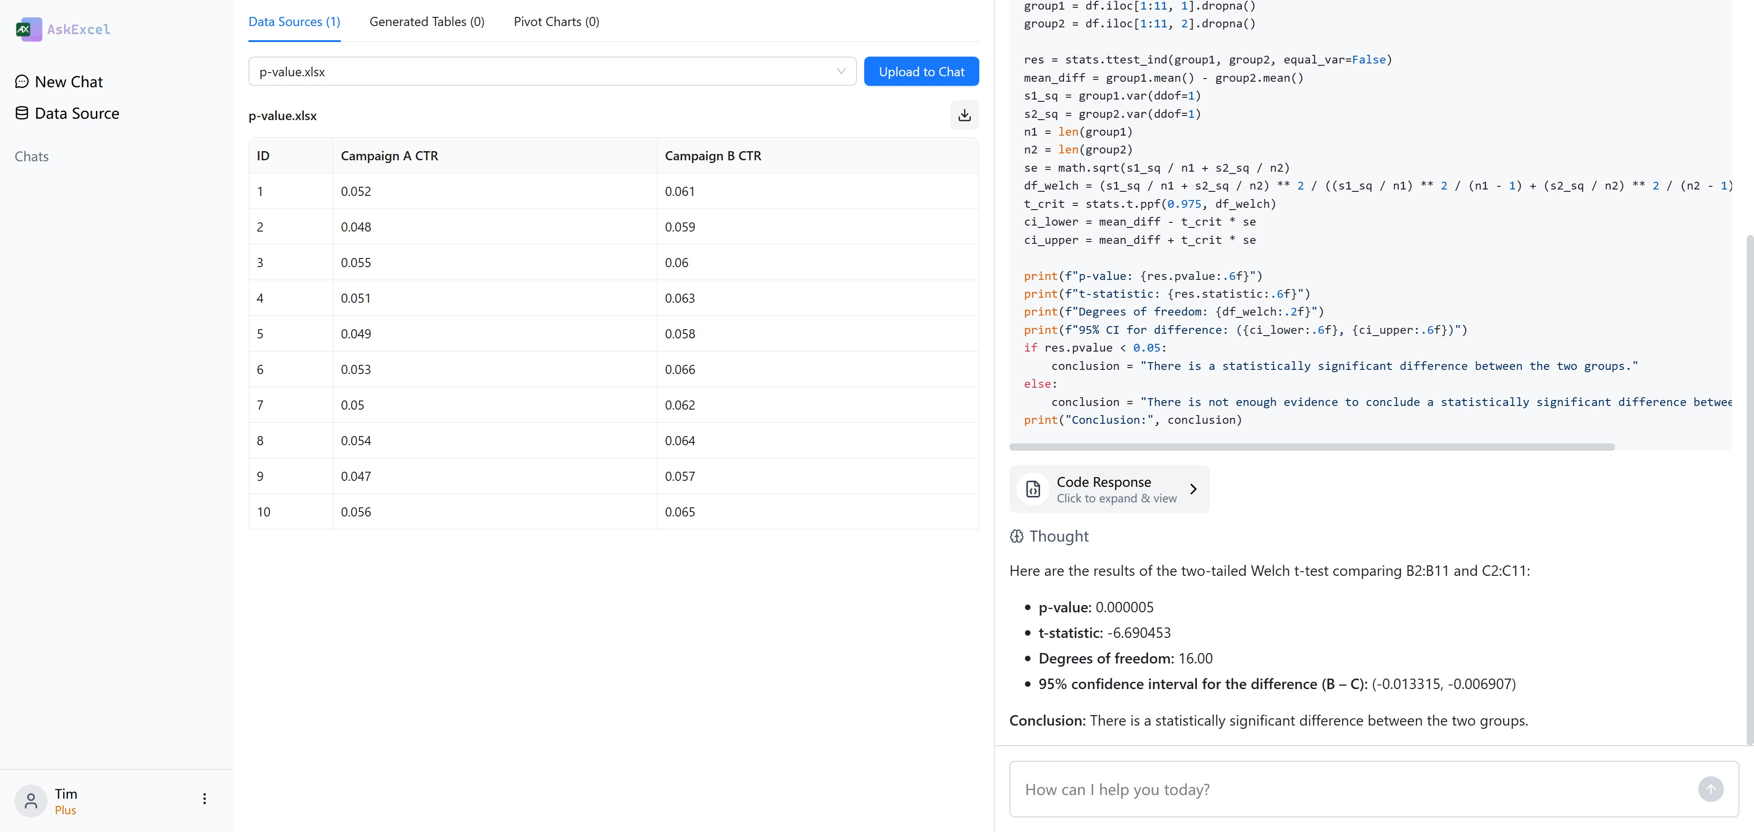
Task: Click the chat panel vertical scrollbar
Action: click(1749, 490)
